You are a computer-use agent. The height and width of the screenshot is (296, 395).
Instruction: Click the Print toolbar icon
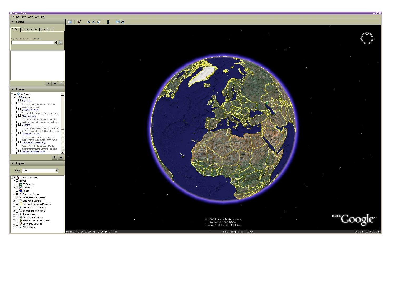point(123,22)
